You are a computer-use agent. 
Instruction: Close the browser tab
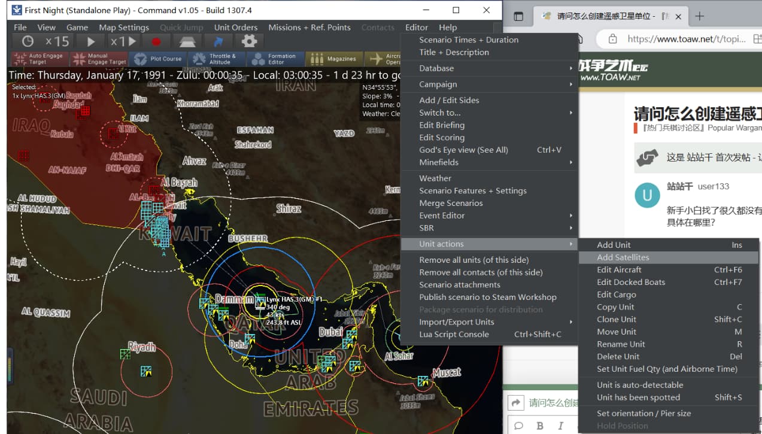[x=678, y=17]
